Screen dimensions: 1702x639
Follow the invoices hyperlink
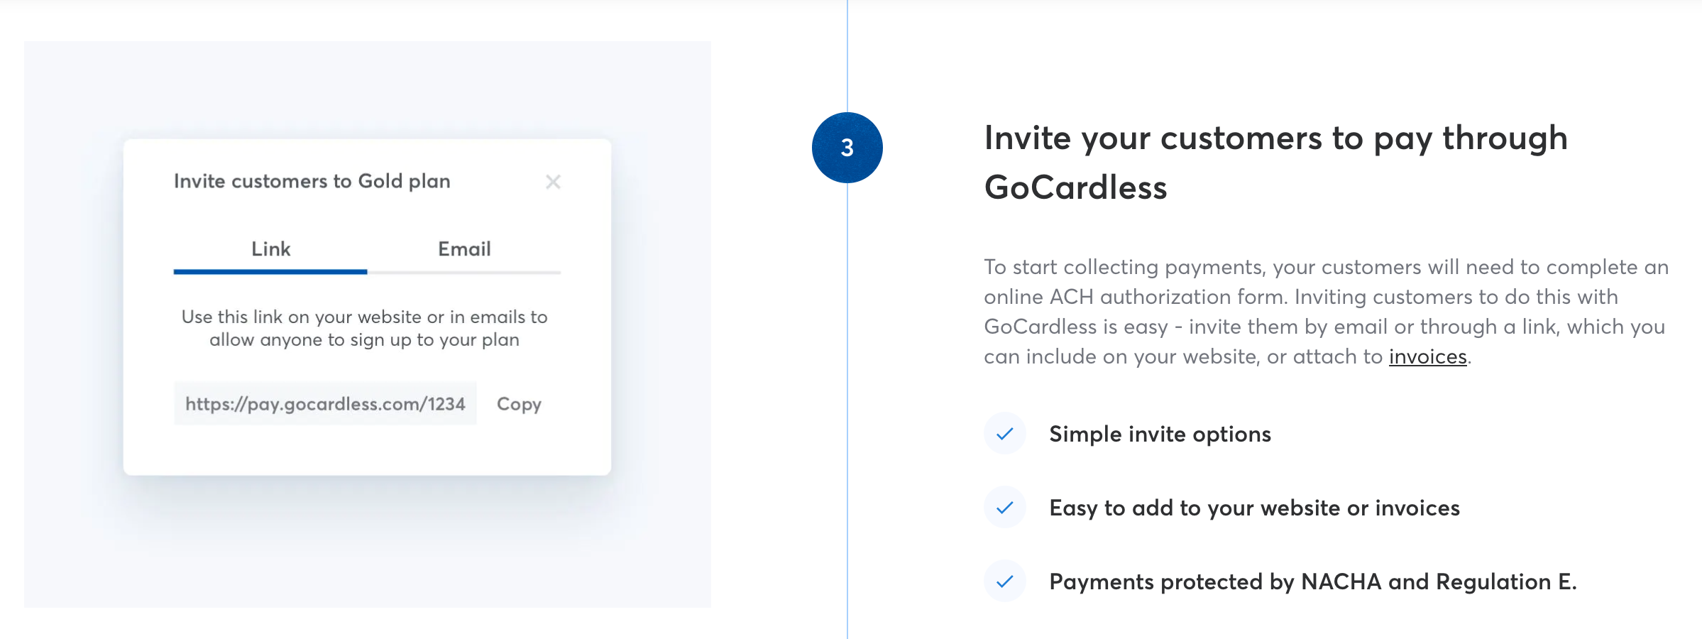pos(1427,356)
